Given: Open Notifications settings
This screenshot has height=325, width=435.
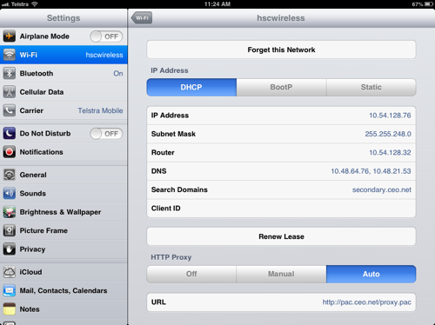Looking at the screenshot, I should click(64, 152).
